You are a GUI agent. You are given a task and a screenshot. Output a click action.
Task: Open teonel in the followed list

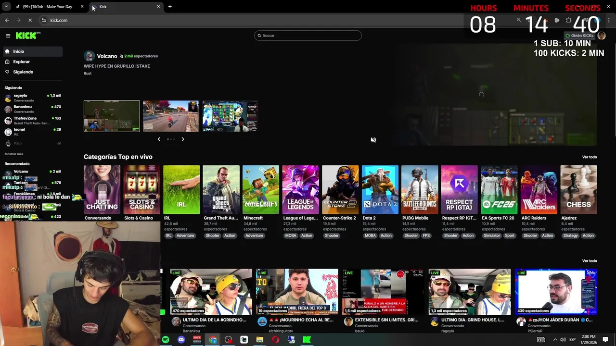[32, 132]
